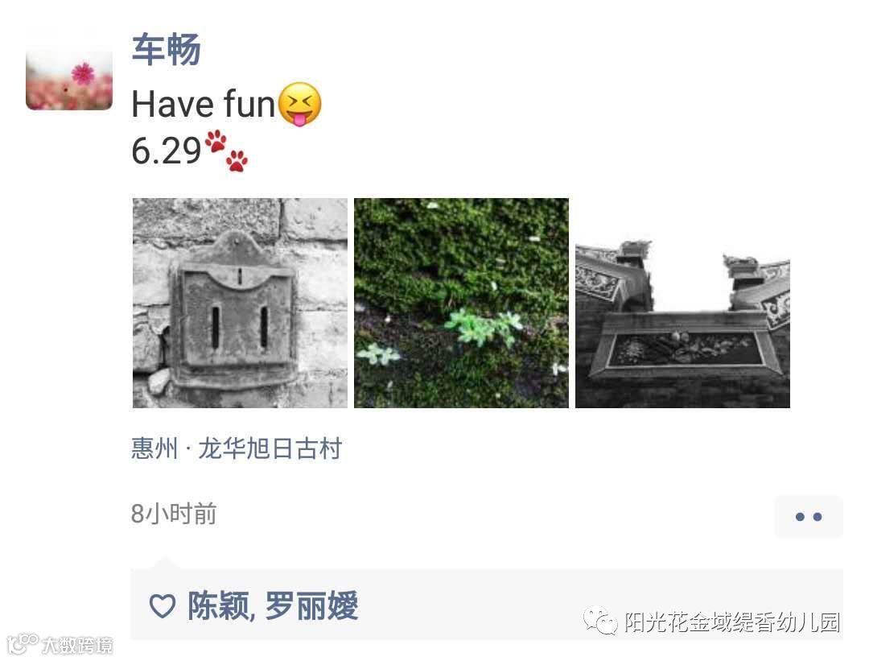Tap the heart like icon
Screen dimensions: 869x661
163,606
